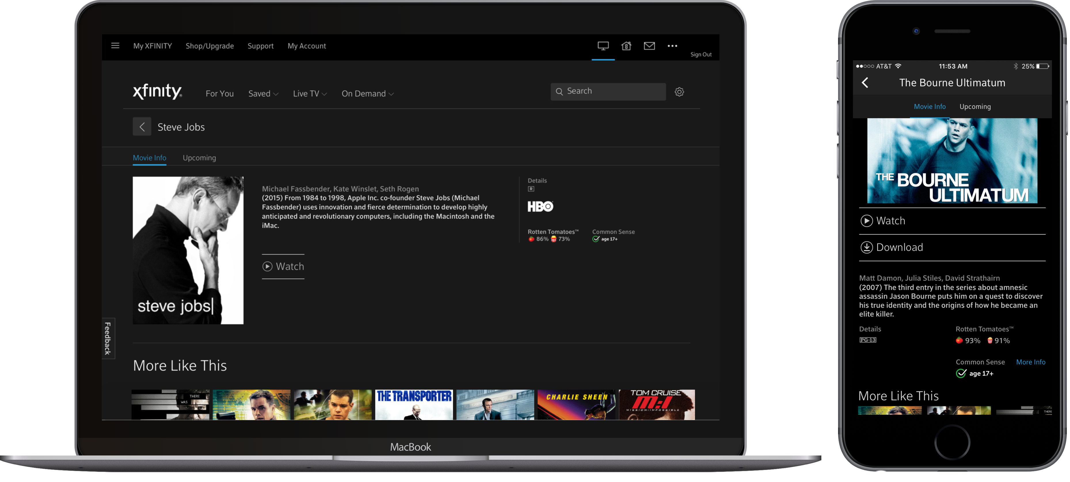
Task: Click the Wi-Fi icon in the phone status bar
Action: [898, 66]
